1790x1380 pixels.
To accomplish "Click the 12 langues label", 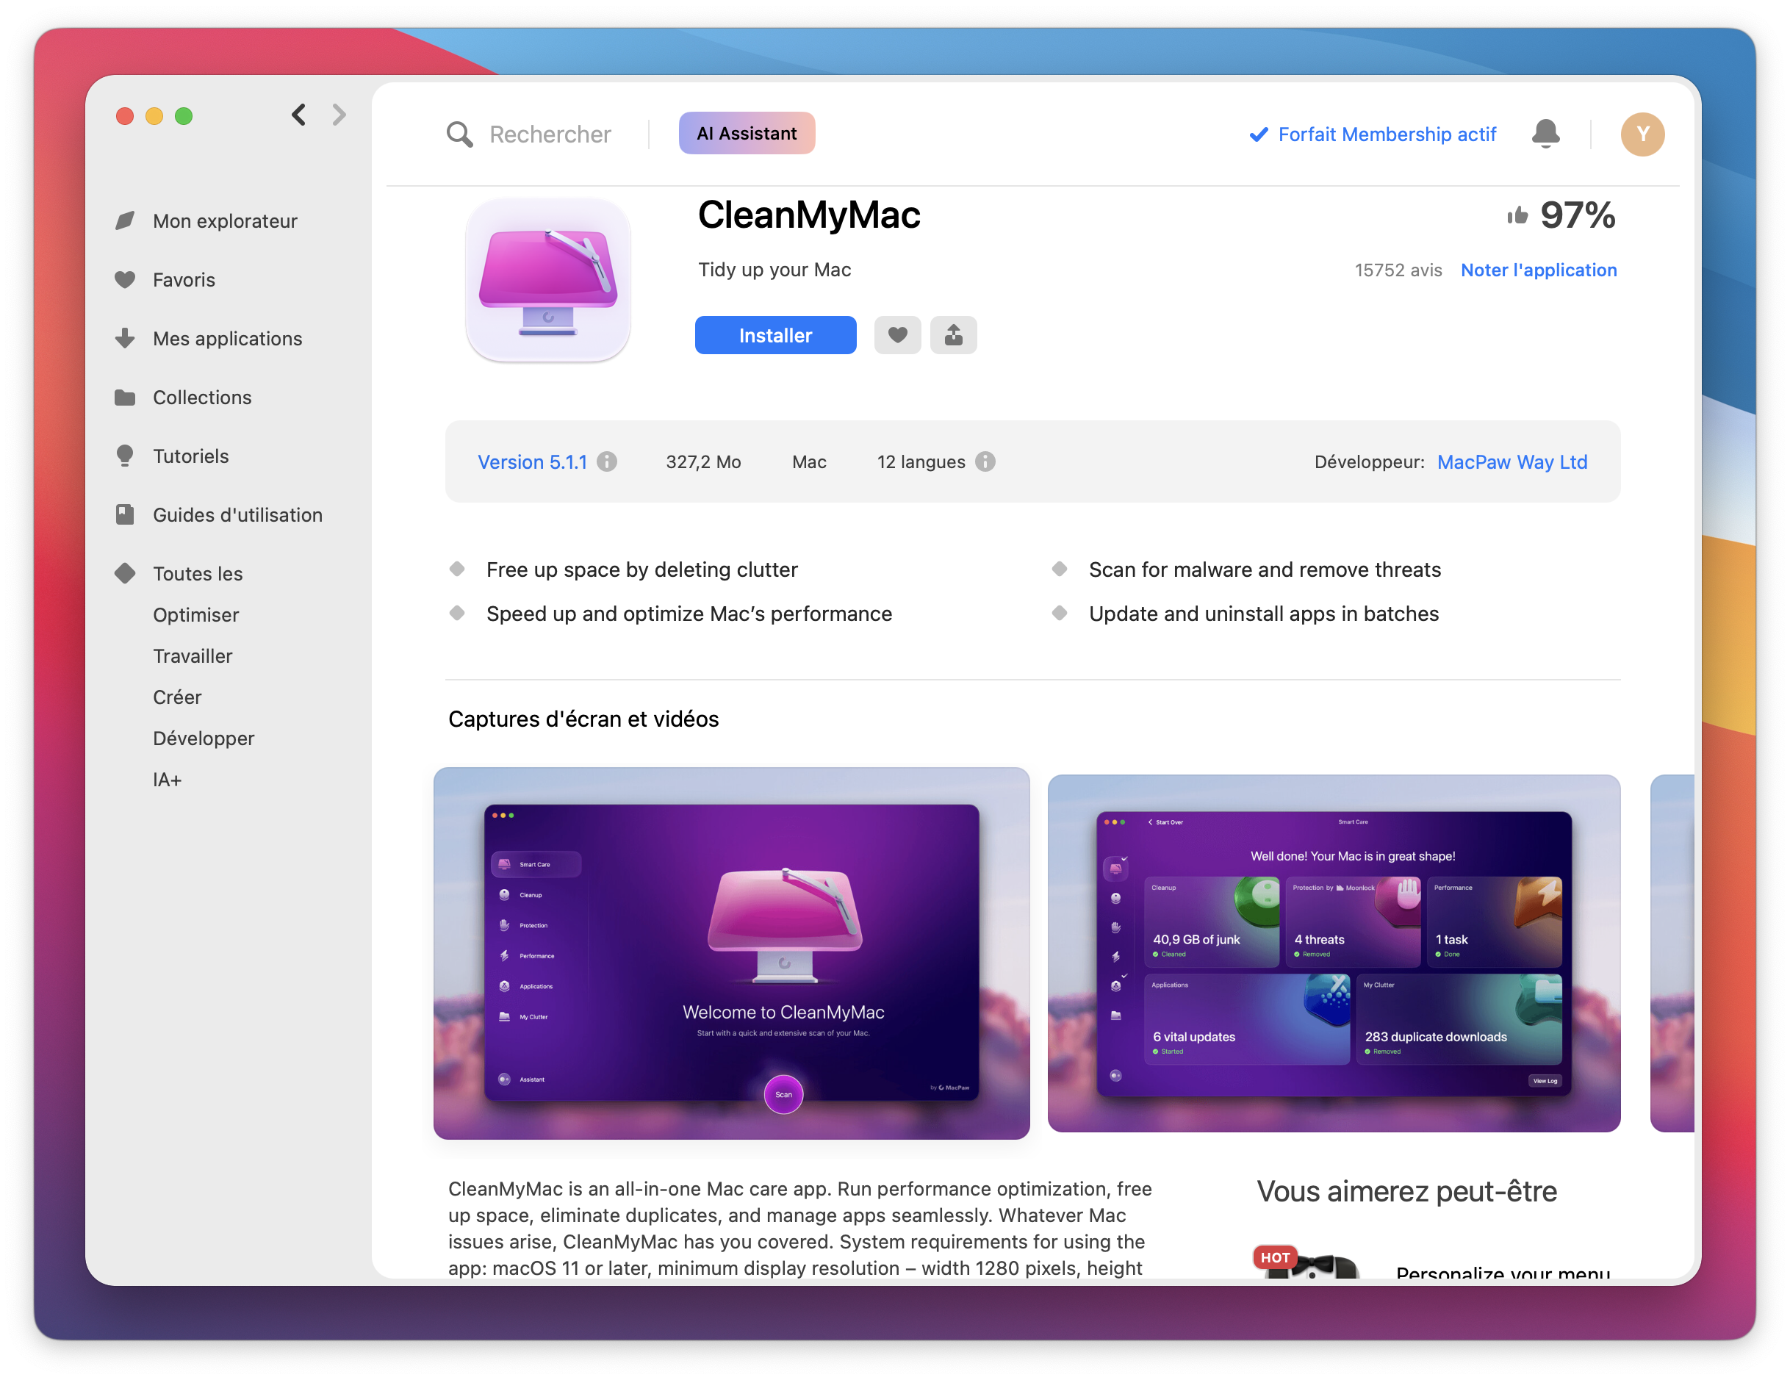I will pyautogui.click(x=921, y=462).
